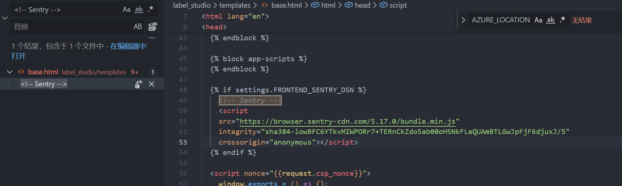Click line number 48 in gutter
This screenshot has width=622, height=186.
pos(183,90)
